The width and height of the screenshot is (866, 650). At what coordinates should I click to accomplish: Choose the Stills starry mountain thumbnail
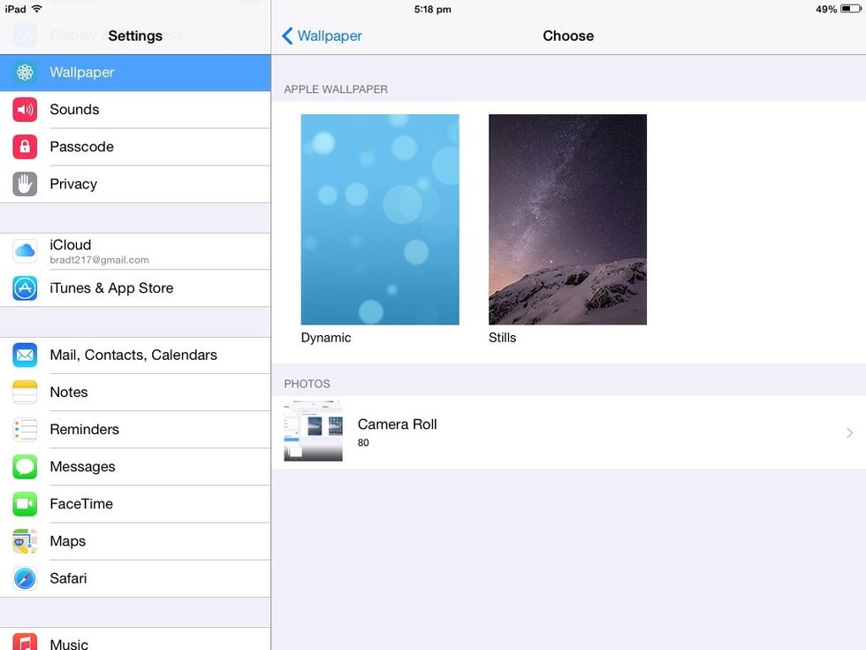[567, 219]
